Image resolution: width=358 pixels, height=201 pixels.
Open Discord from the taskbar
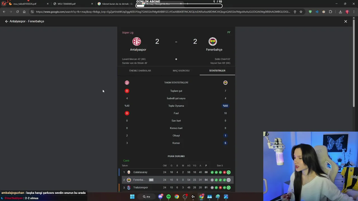[160, 197]
